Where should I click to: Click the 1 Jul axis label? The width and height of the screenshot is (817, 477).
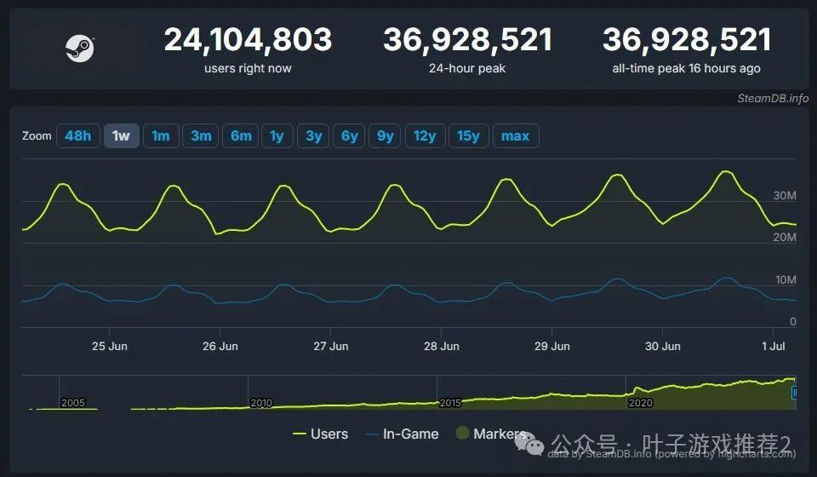[x=774, y=346]
